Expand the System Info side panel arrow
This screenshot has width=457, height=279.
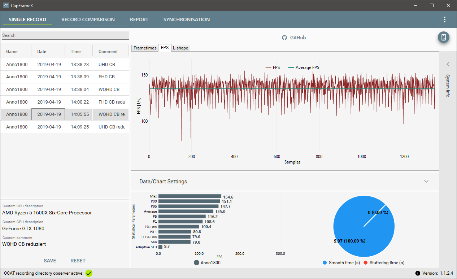pyautogui.click(x=448, y=64)
